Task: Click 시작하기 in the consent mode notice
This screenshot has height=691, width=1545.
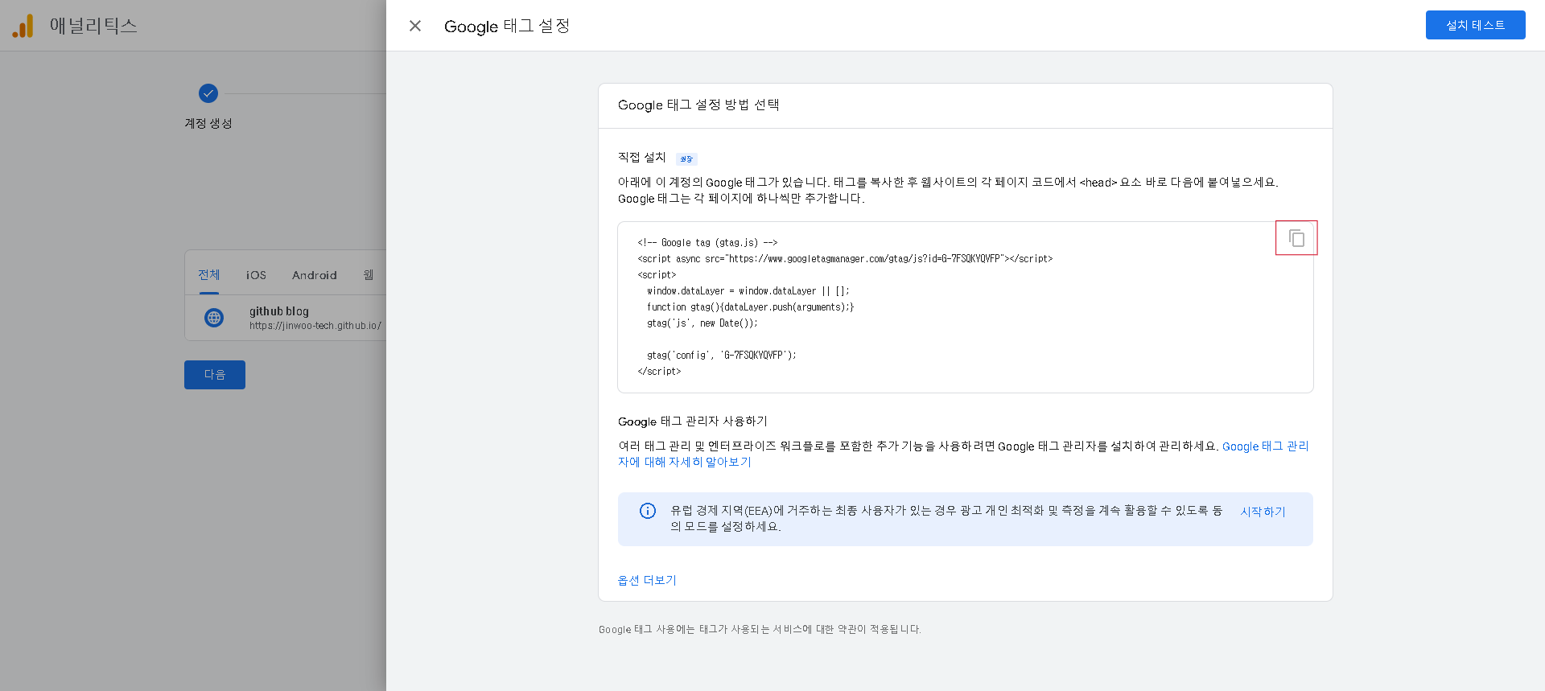Action: tap(1263, 512)
